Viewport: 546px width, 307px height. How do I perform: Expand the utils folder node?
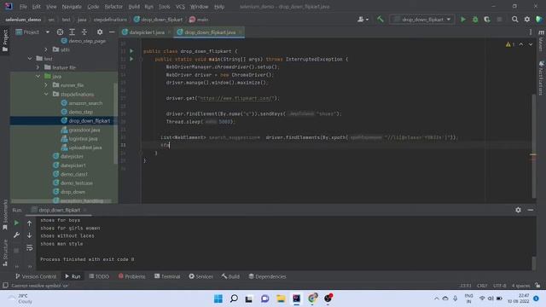pyautogui.click(x=46, y=49)
